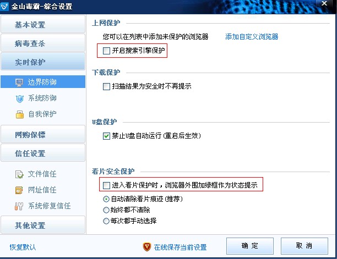Click the 添加自定义浏览器 link

coord(252,37)
